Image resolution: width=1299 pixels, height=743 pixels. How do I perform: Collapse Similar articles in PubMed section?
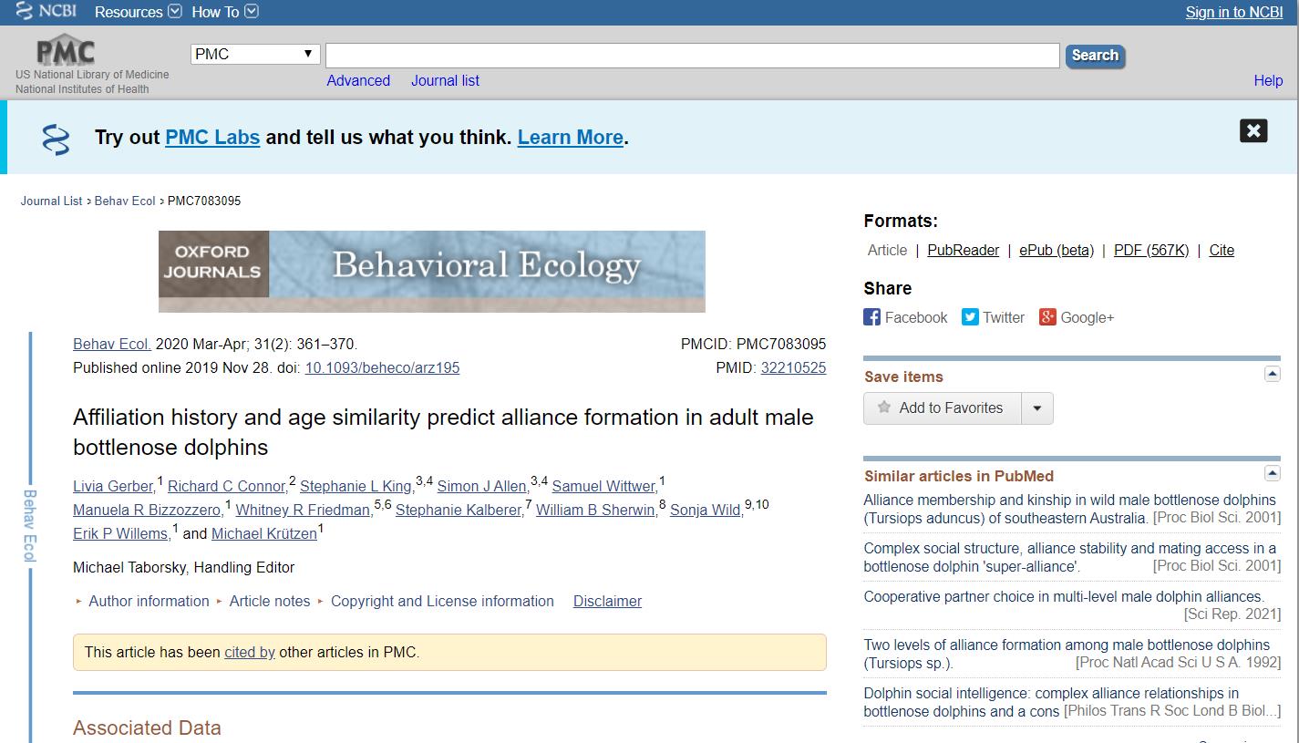coord(1272,474)
